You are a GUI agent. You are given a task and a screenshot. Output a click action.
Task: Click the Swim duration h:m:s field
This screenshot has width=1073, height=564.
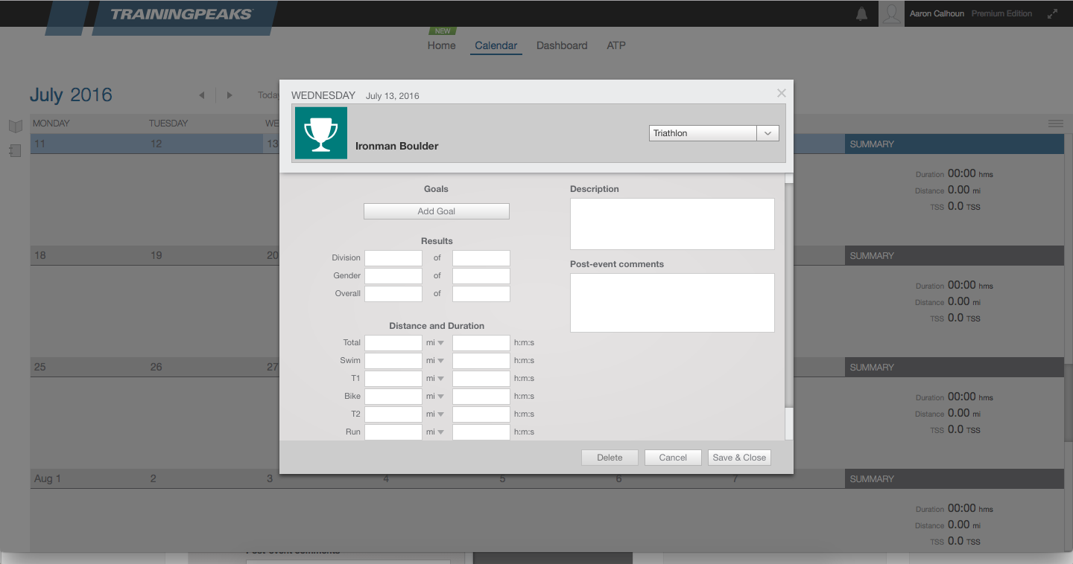click(481, 361)
